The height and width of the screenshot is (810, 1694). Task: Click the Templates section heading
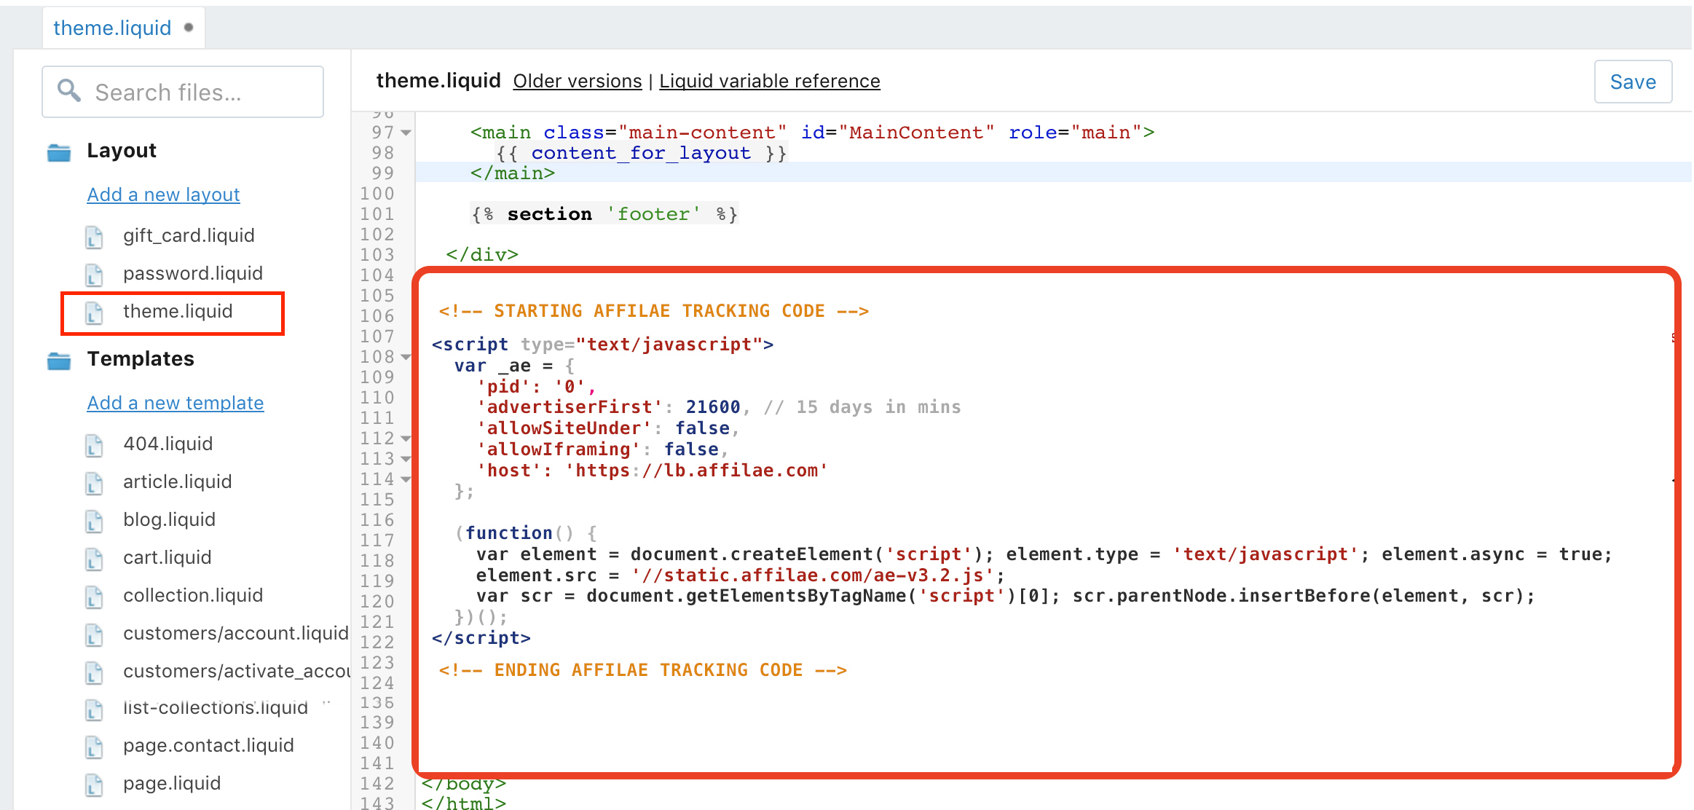point(141,359)
